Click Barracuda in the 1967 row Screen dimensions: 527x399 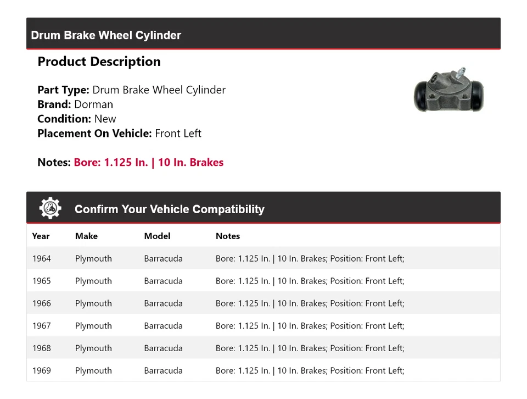pos(163,326)
